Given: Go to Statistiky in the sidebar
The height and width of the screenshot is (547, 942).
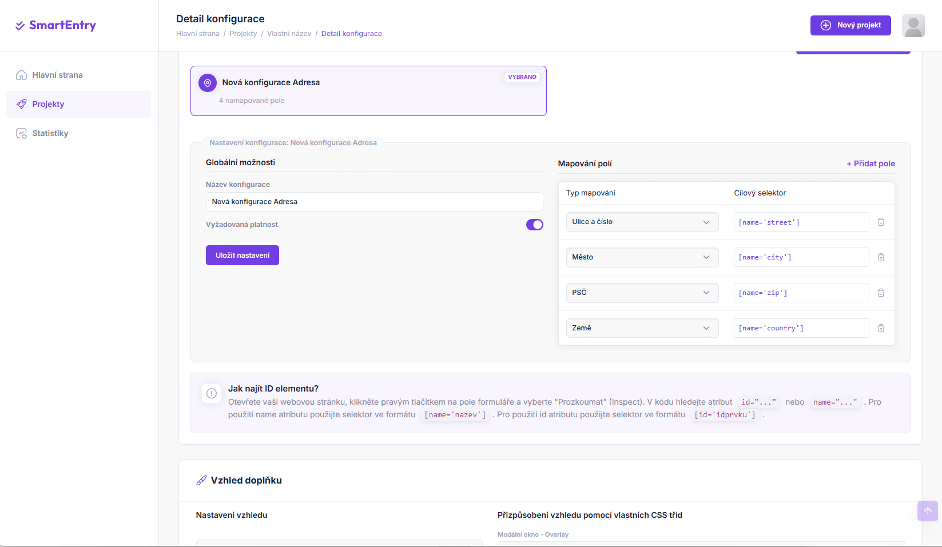Looking at the screenshot, I should pyautogui.click(x=50, y=133).
